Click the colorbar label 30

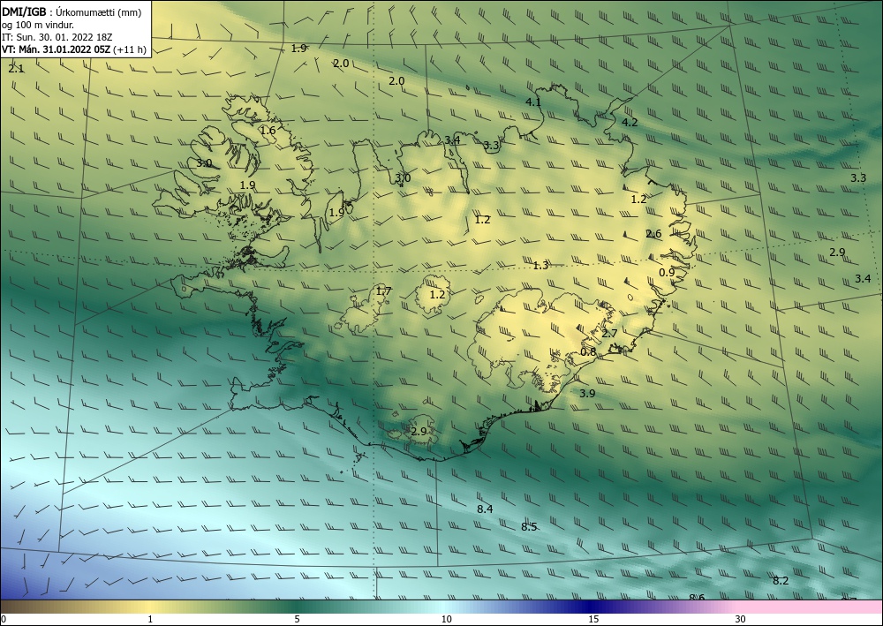(741, 620)
